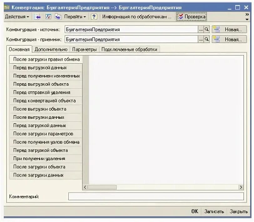This screenshot has width=254, height=222.
Task: Switch to the Основная tab
Action: (19, 49)
